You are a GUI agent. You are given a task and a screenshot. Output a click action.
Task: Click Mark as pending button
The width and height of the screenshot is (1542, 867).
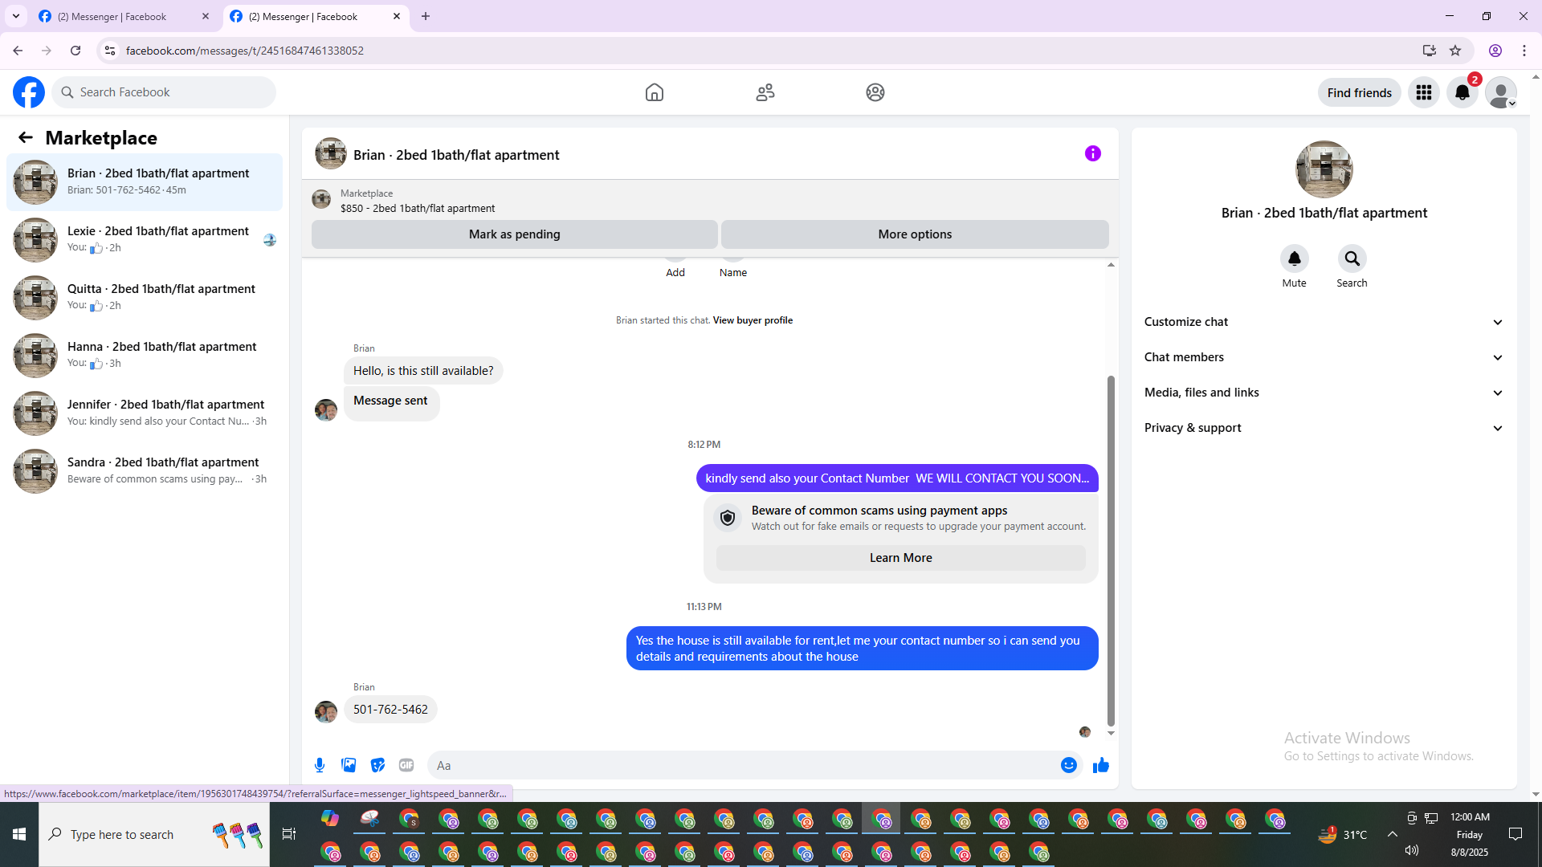tap(514, 234)
